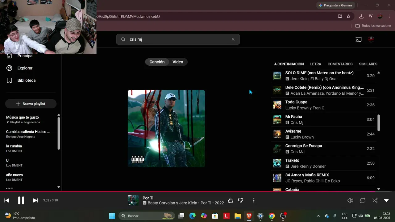This screenshot has width=395, height=222.
Task: Open the A CONTINUACIÓN tab
Action: [289, 64]
